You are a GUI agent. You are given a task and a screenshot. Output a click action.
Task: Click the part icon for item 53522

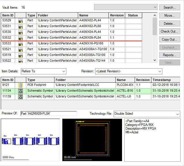20,61
